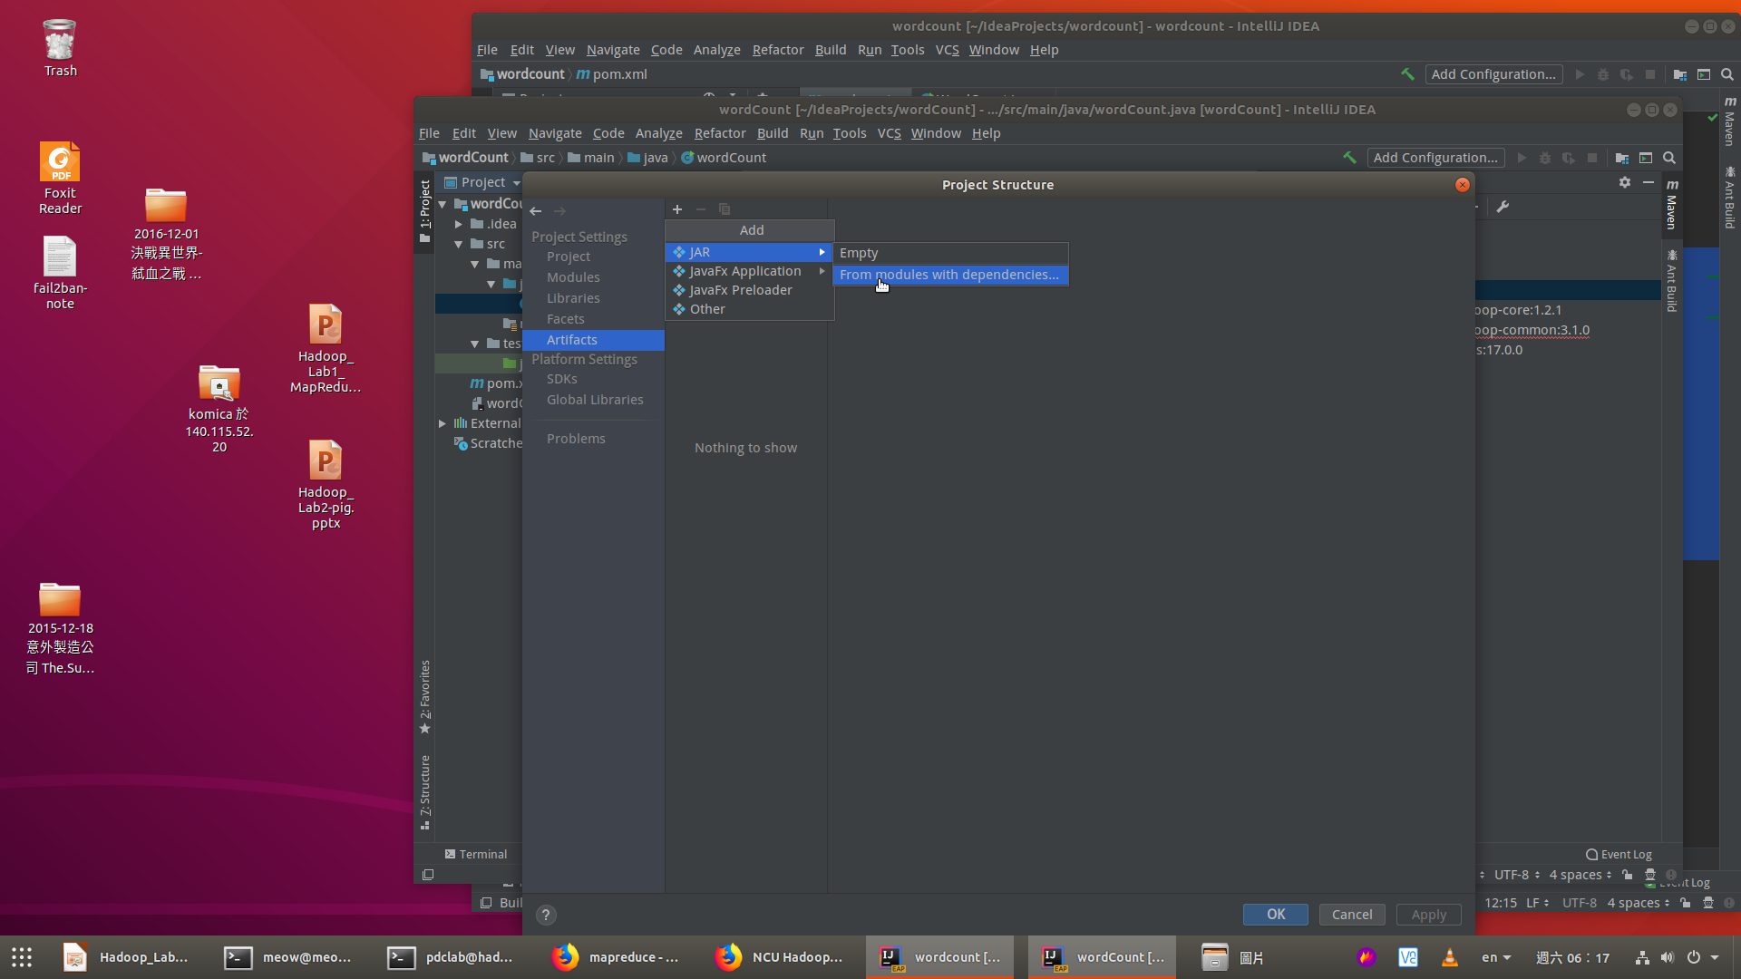Open the Event Log panel

click(x=1619, y=854)
